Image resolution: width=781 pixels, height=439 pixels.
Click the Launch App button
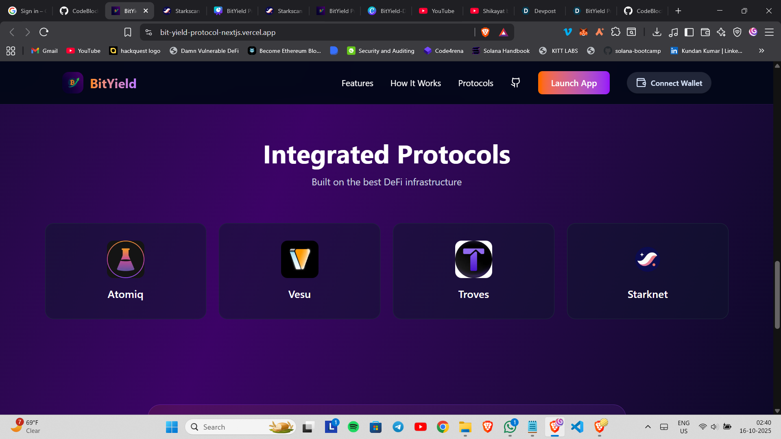pyautogui.click(x=574, y=83)
